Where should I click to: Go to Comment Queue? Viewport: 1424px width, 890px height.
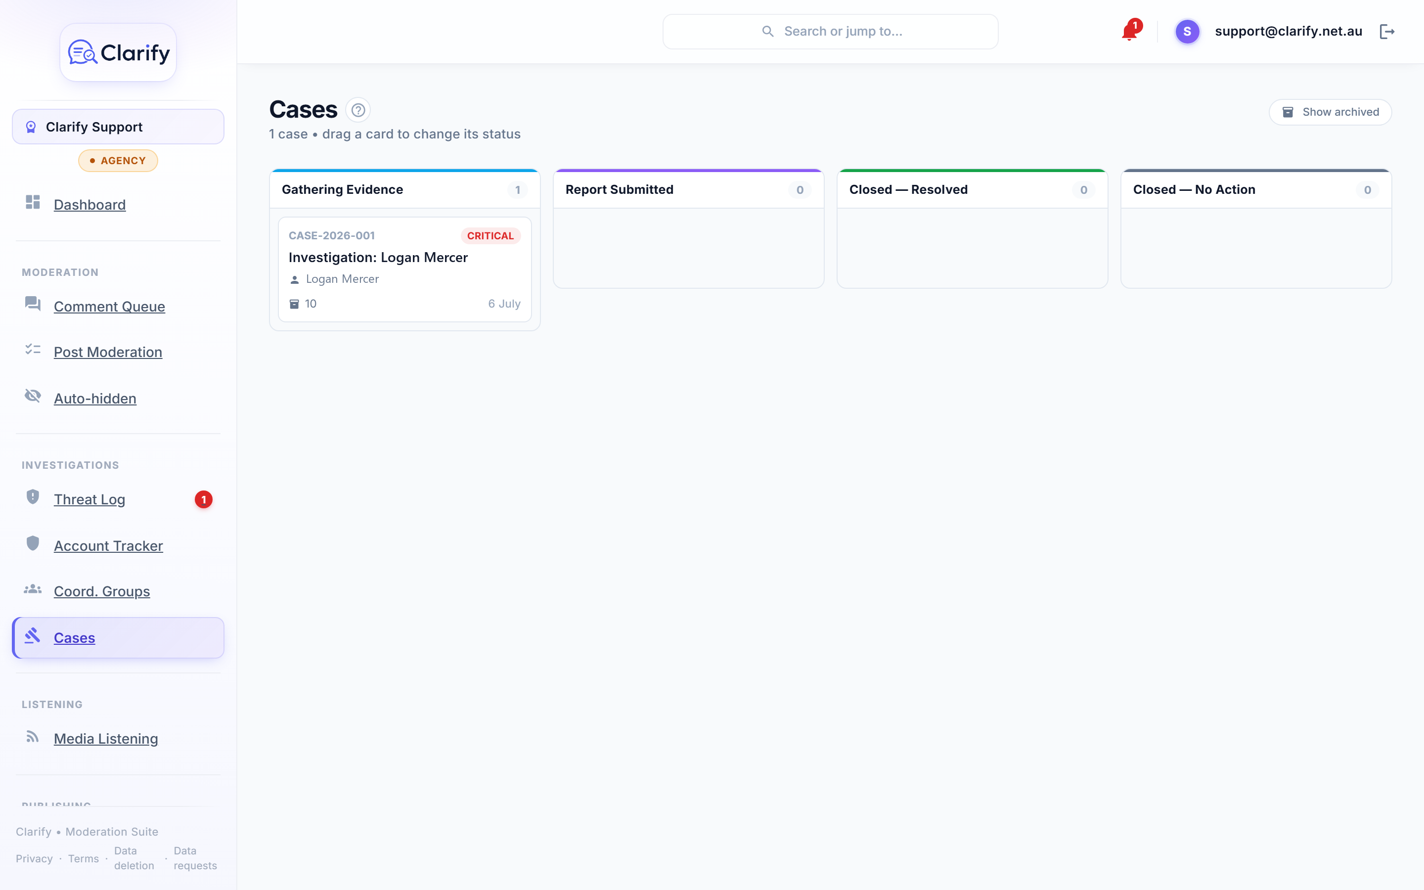click(109, 307)
